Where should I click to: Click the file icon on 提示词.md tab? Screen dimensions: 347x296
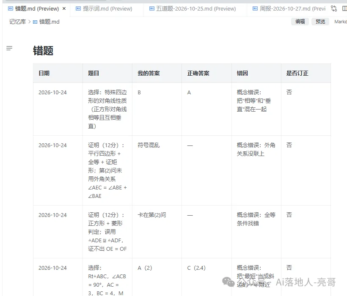78,8
